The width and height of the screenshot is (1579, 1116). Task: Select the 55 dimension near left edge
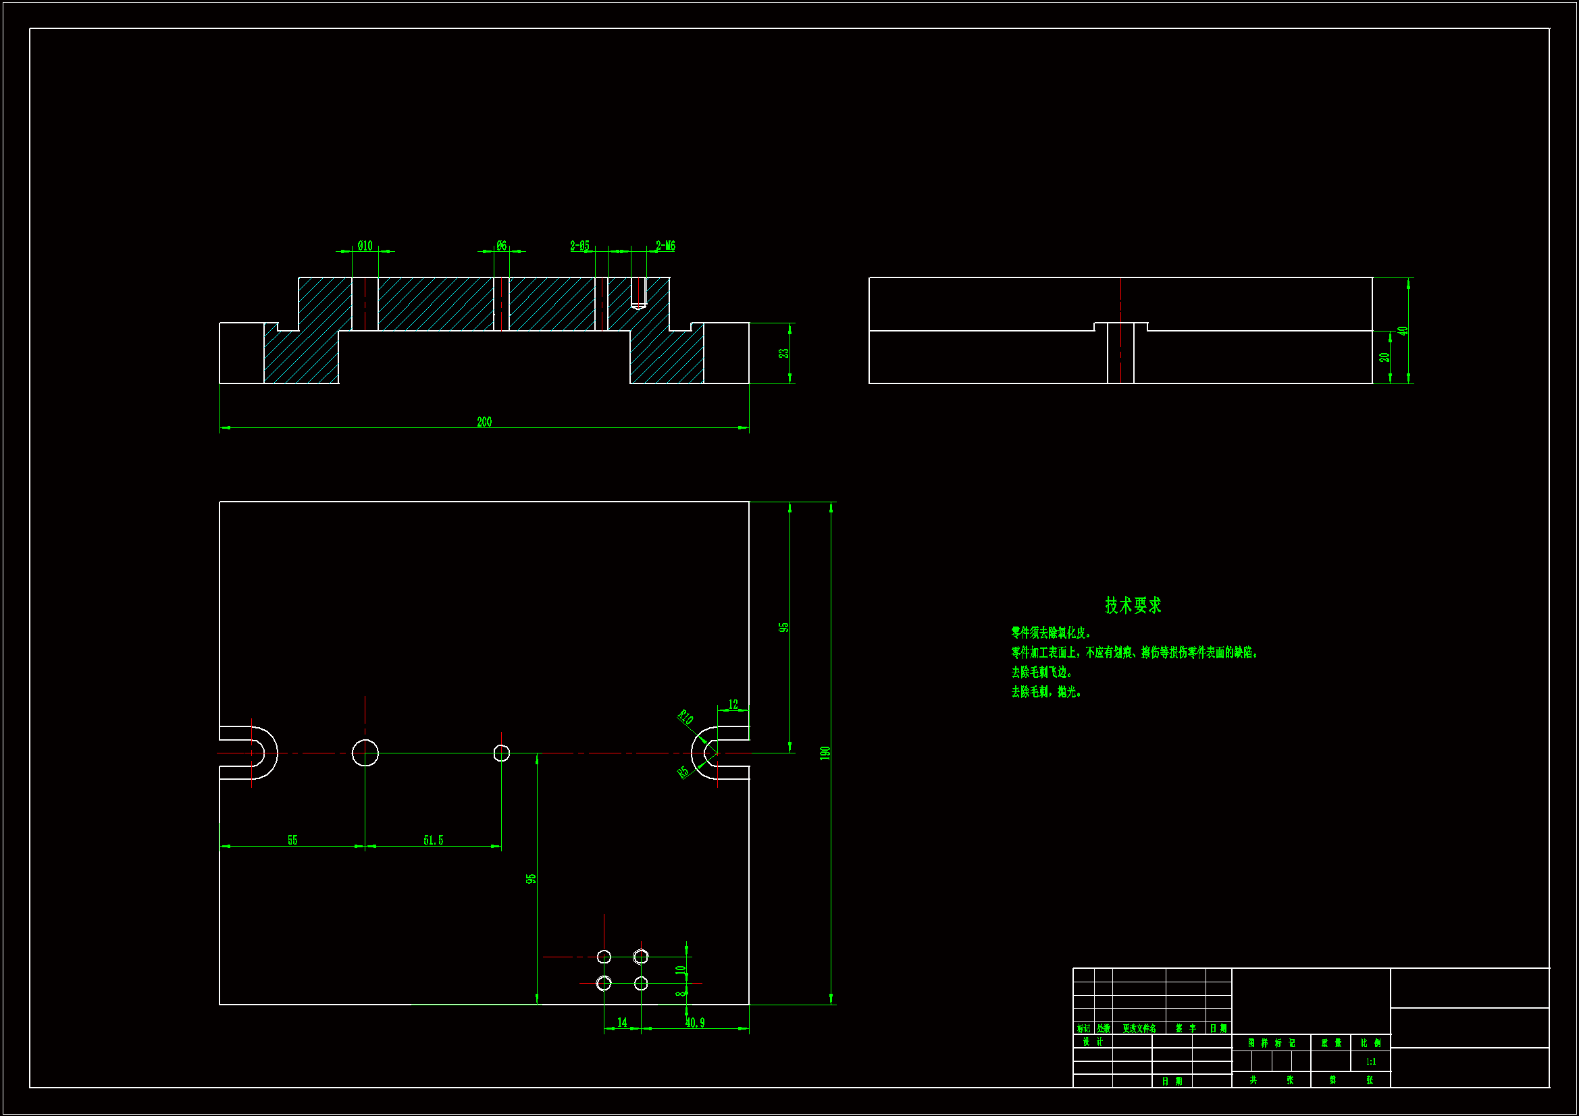[292, 841]
